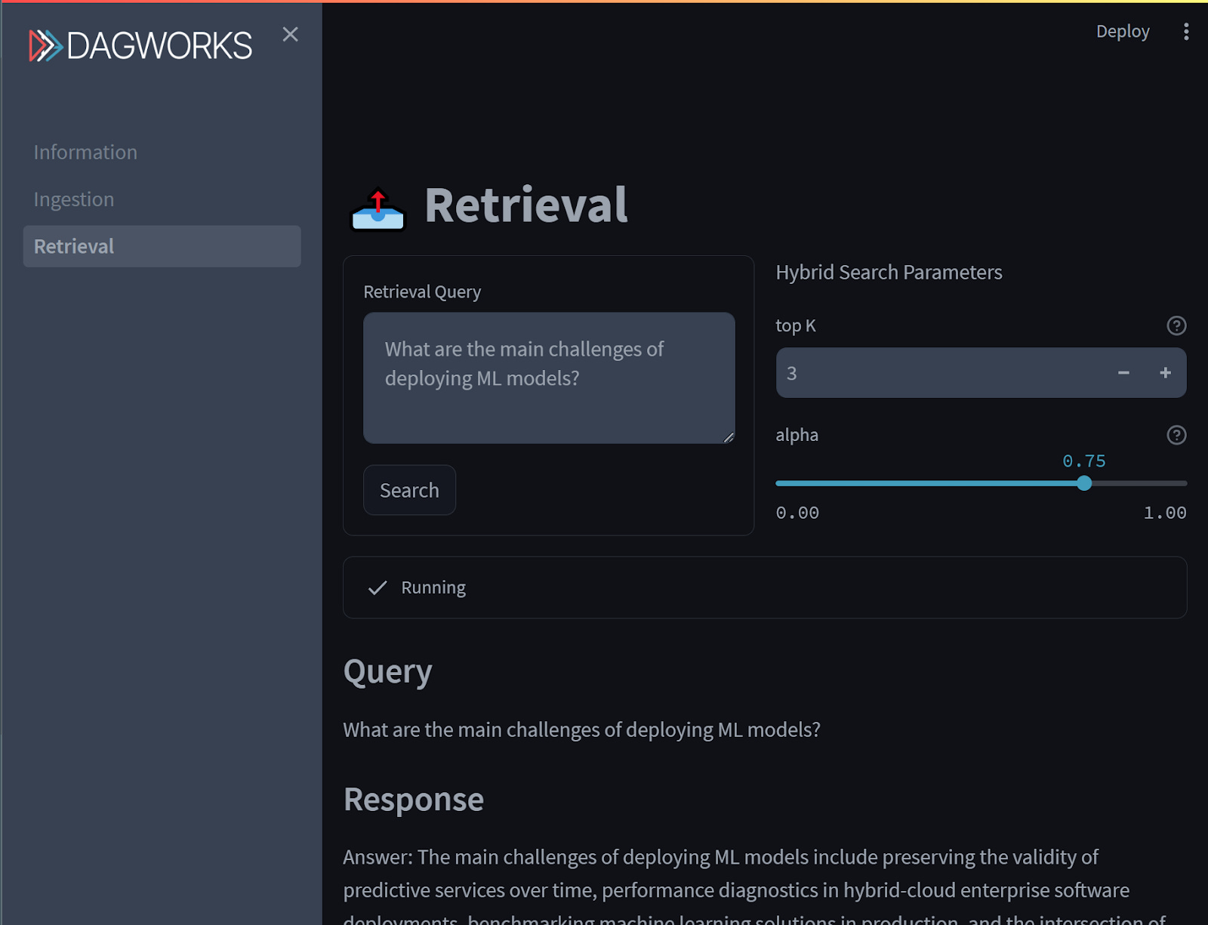Click the alpha help question icon

pyautogui.click(x=1176, y=434)
